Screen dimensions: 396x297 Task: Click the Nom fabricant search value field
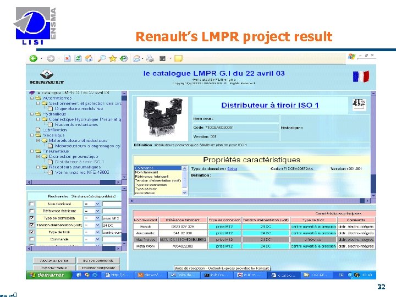coord(112,204)
